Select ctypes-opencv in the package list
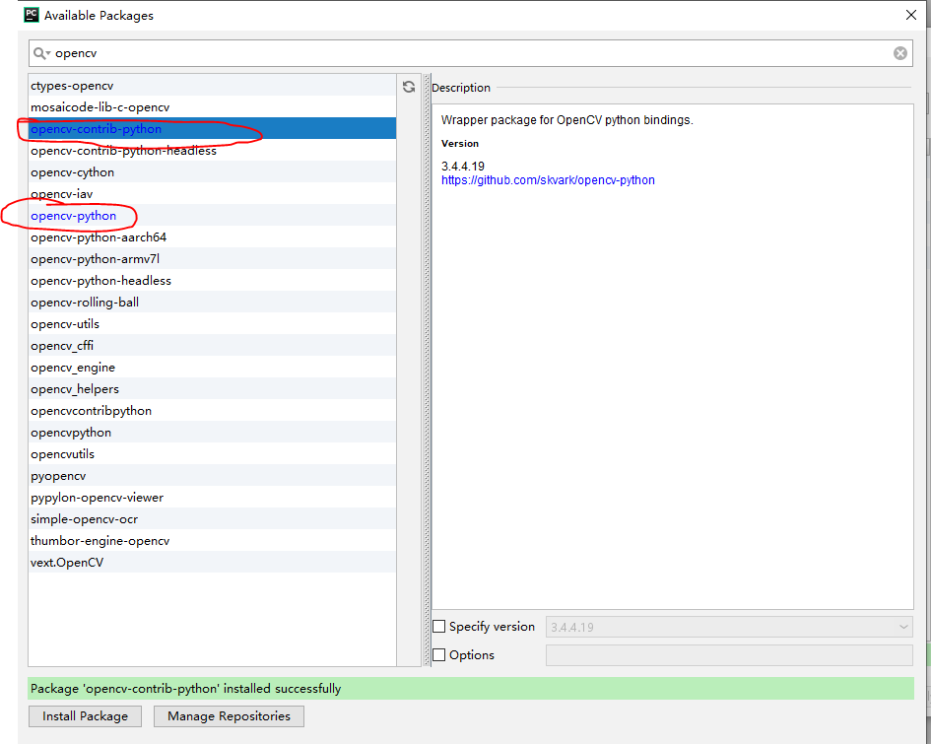The height and width of the screenshot is (744, 931). [212, 86]
